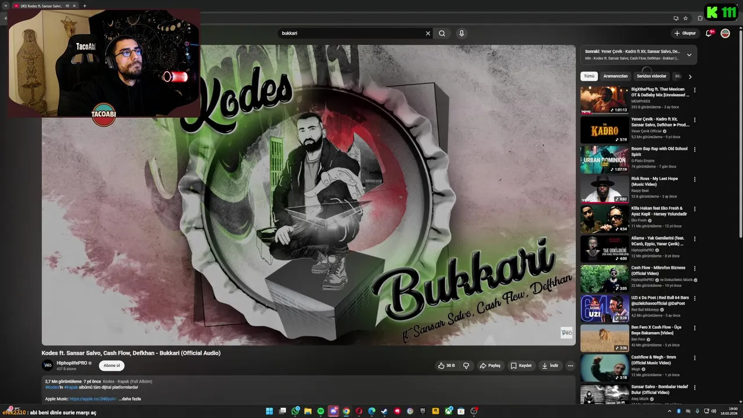
Task: Click the search magnifier button
Action: [x=442, y=33]
